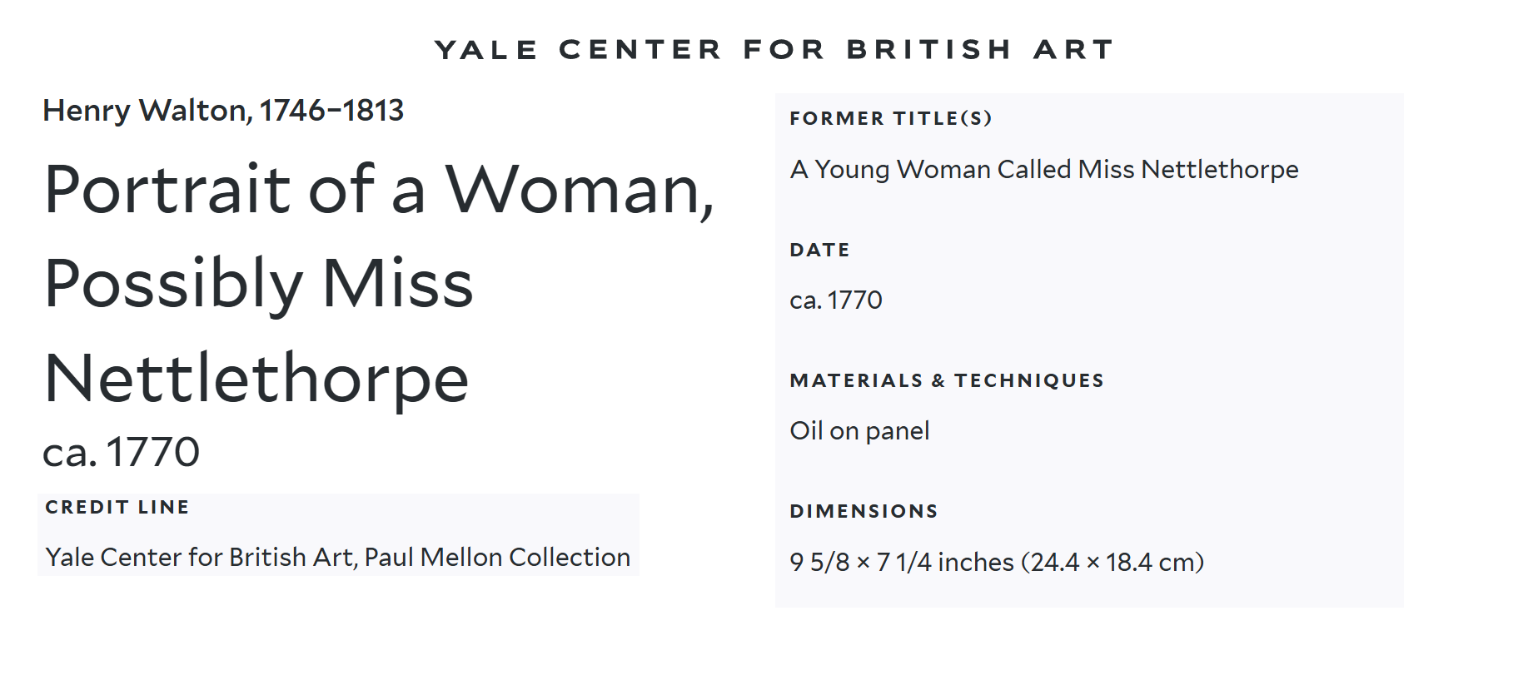This screenshot has height=690, width=1518.
Task: Click 'ca. 1770' under the DATE heading
Action: (x=836, y=300)
